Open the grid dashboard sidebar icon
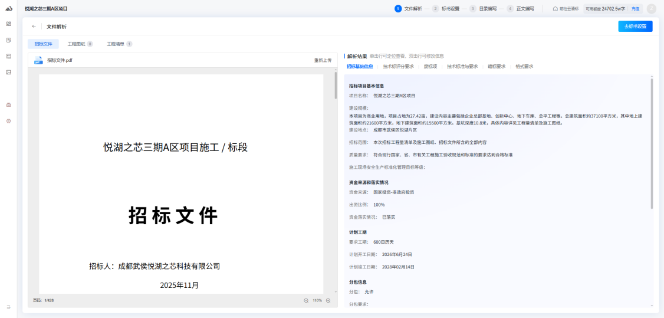 click(8, 24)
